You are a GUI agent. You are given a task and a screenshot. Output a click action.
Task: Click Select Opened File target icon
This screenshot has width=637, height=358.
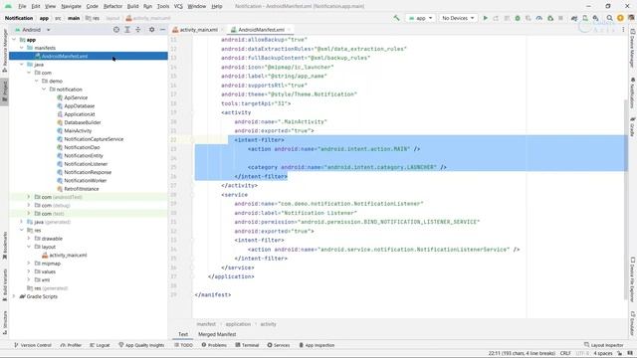(x=116, y=30)
